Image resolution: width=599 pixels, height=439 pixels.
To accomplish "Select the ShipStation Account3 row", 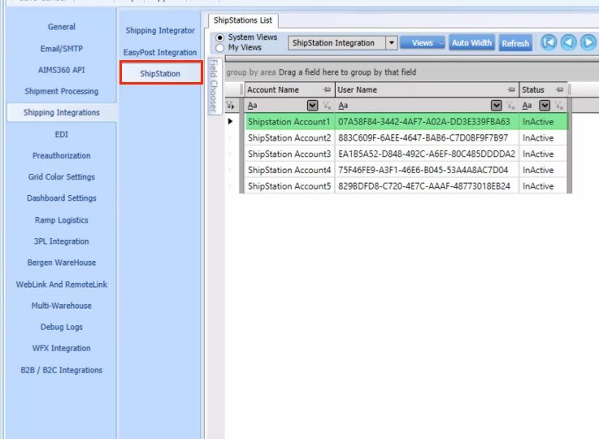I will pyautogui.click(x=289, y=154).
